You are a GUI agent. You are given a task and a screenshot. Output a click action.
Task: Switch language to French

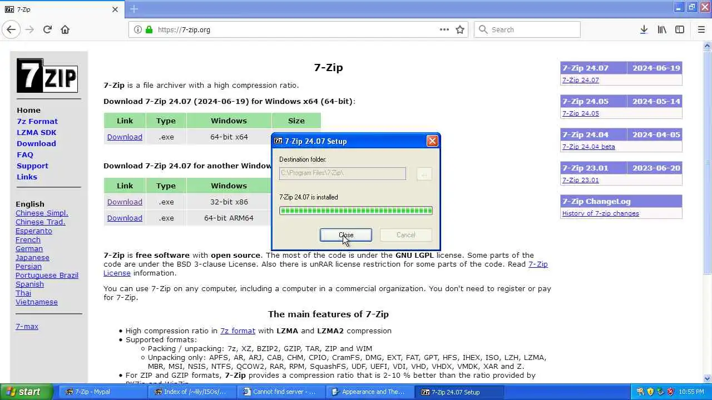click(x=28, y=239)
